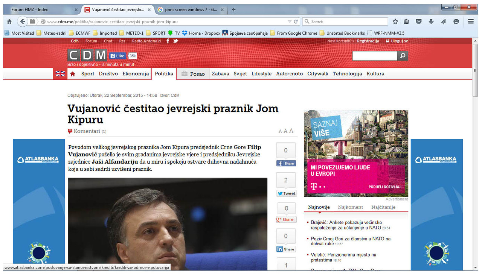Screen dimensions: 482x275
Task: Click the Pocket save icon
Action: [419, 21]
